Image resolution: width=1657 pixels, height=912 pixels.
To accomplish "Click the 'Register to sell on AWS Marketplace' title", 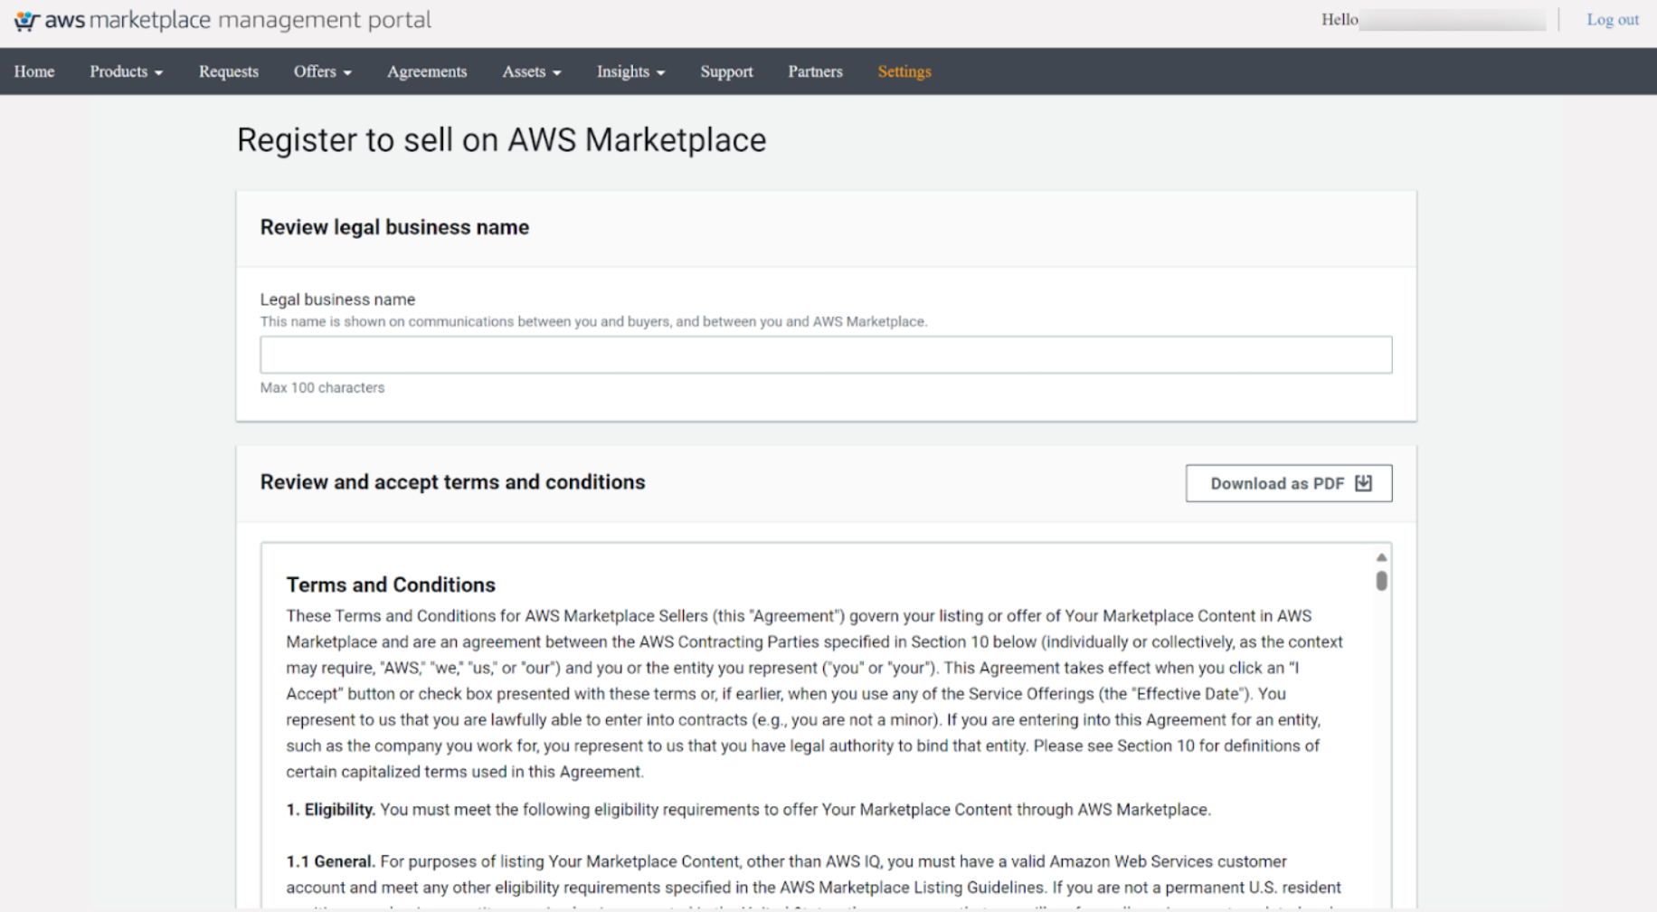I will [501, 140].
